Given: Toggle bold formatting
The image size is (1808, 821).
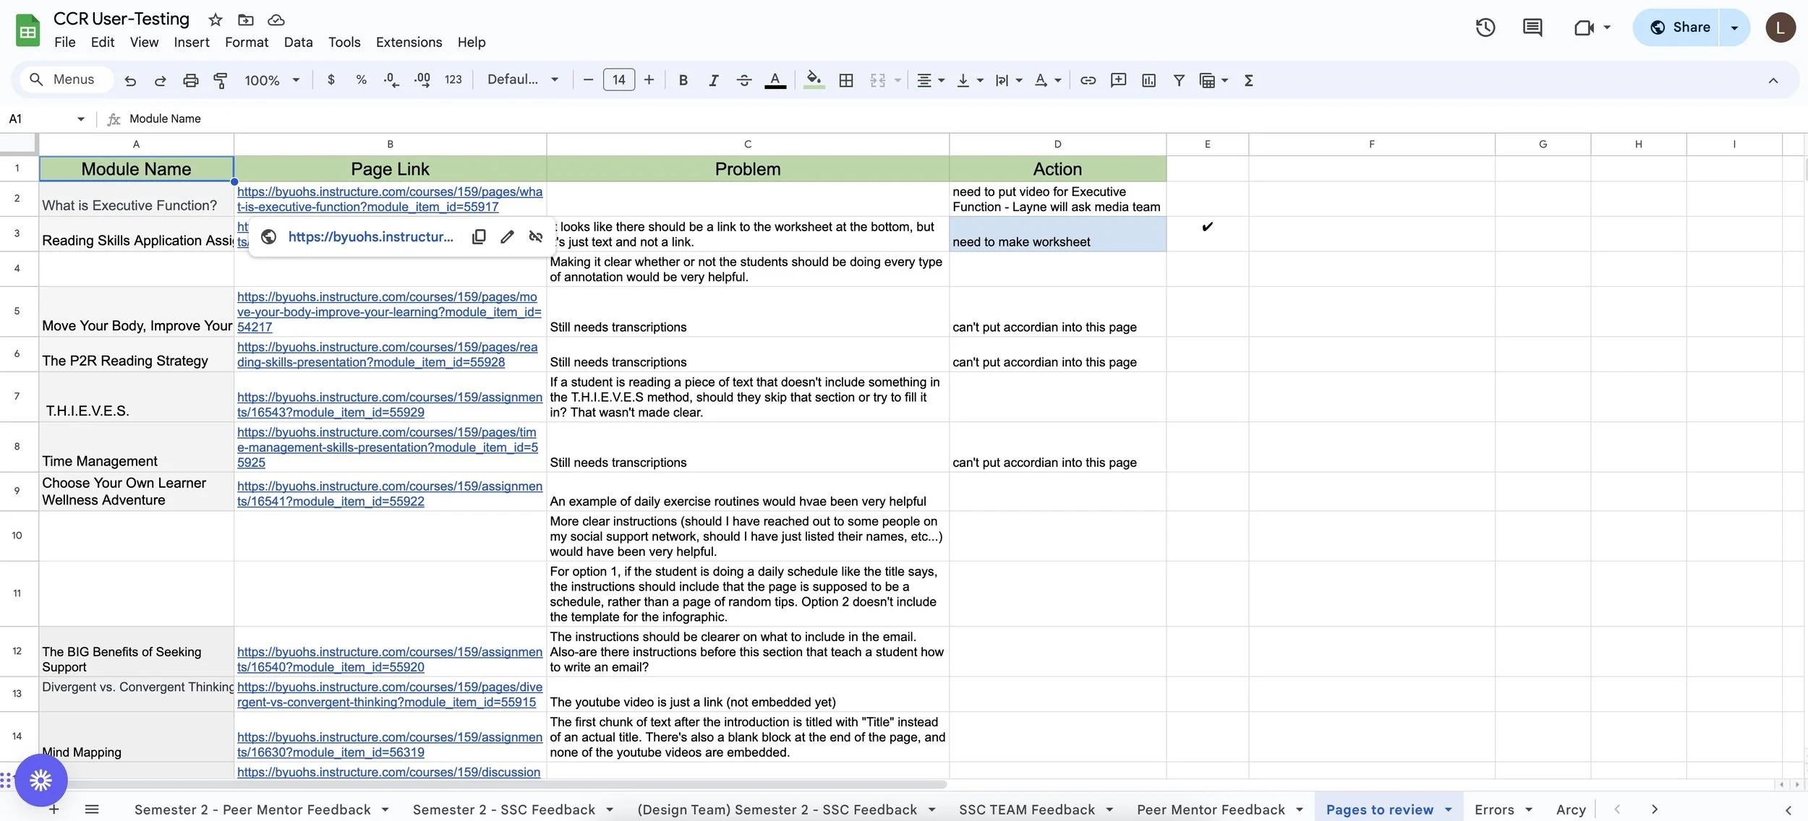Looking at the screenshot, I should click(683, 79).
